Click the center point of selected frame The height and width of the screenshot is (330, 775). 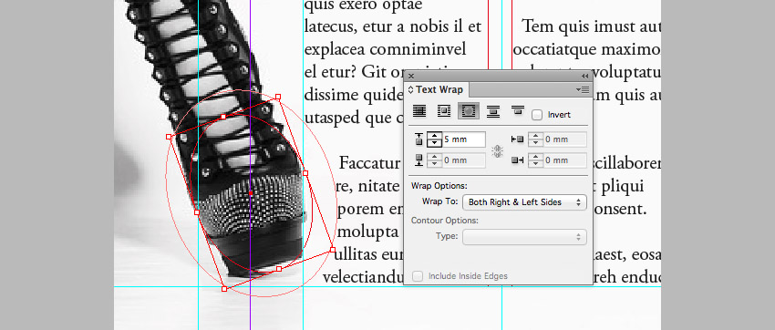coord(251,193)
